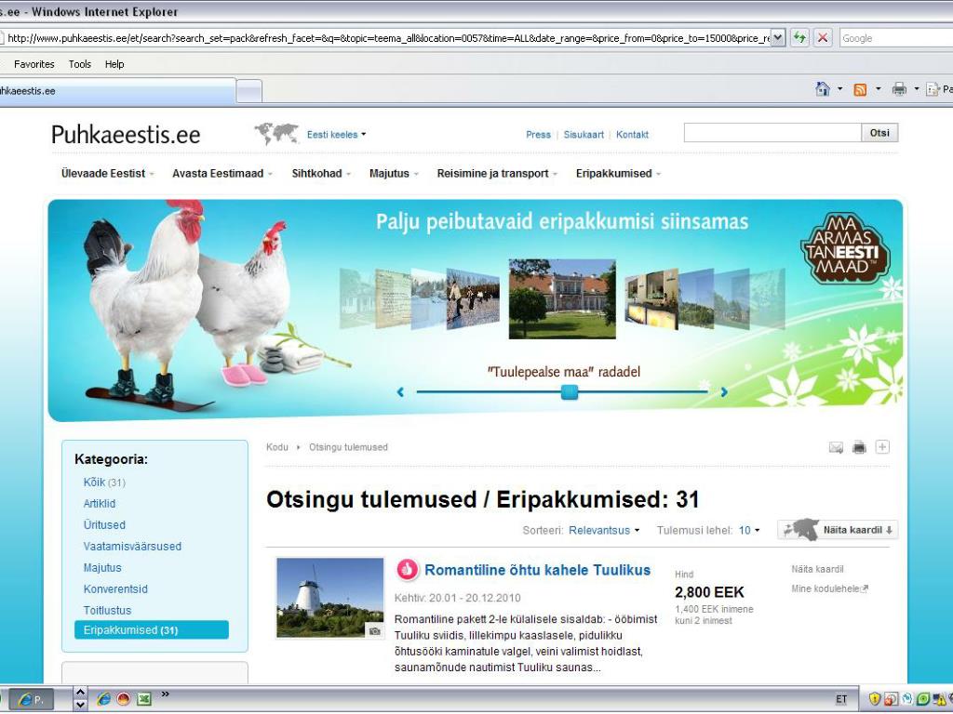Click the browser Refresh icon

[799, 37]
